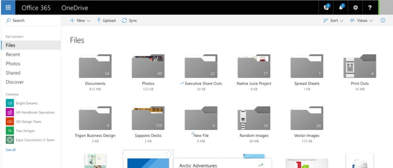Click the information details pane icon

click(x=383, y=21)
